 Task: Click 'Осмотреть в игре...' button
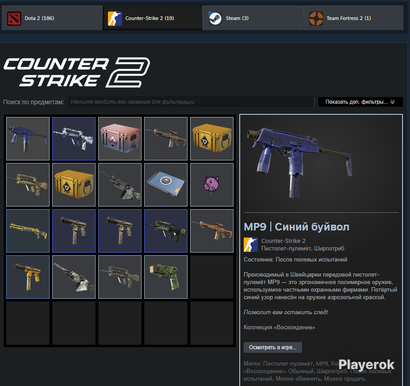pos(273,347)
